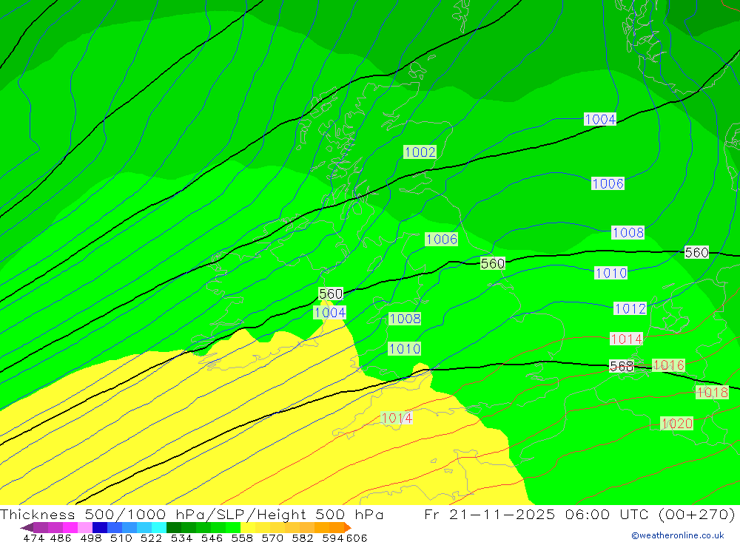Viewport: 740px width, 542px height.
Task: Click the 1006 label next to the 560 mid-map label
Action: coord(441,239)
